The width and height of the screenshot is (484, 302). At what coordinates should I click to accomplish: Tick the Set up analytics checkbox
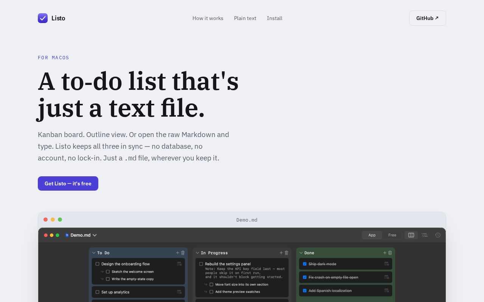coord(98,292)
